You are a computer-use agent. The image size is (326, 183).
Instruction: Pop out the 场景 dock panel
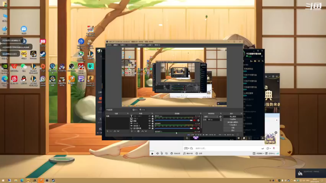coord(128,113)
